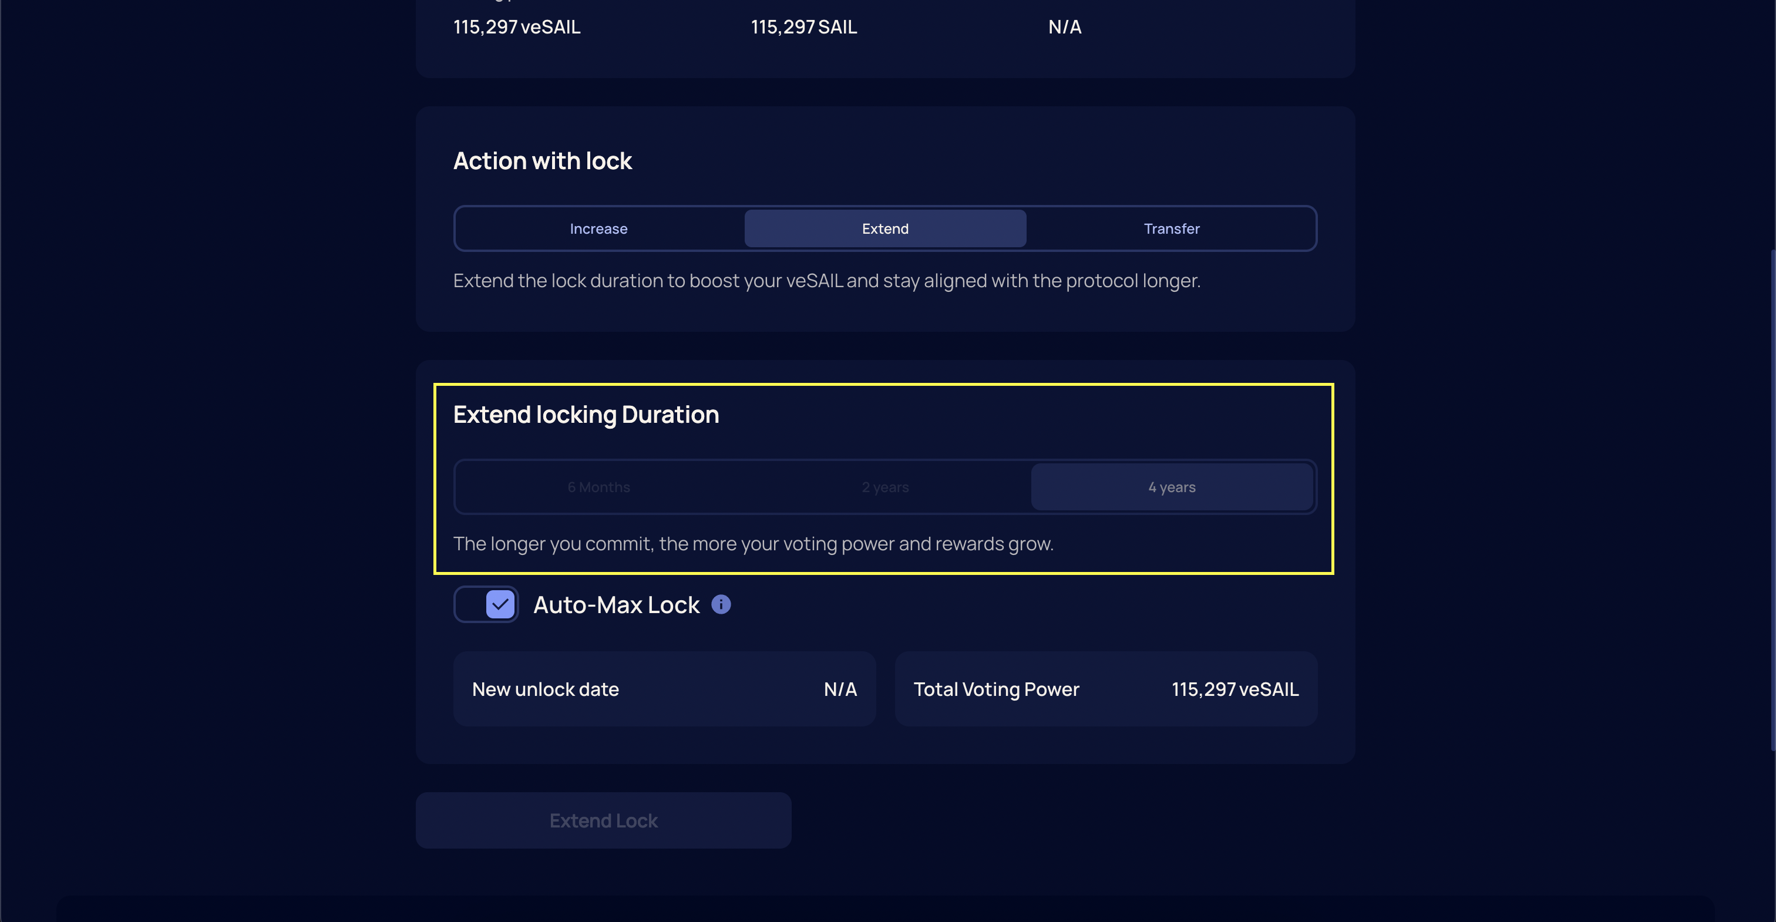Screen dimensions: 1776x922
Task: Click the Extend locking Duration heading
Action: click(x=586, y=415)
